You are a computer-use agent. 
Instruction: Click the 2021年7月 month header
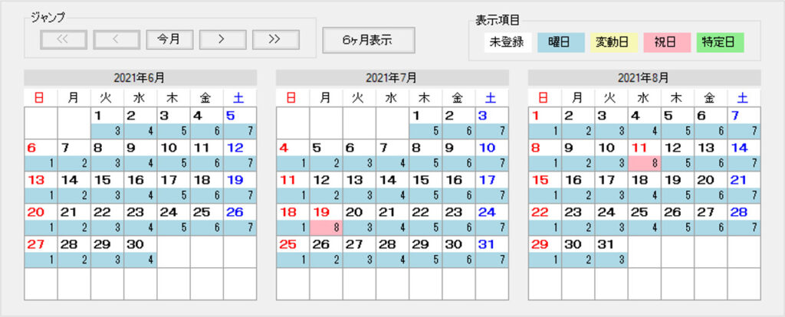tap(392, 78)
